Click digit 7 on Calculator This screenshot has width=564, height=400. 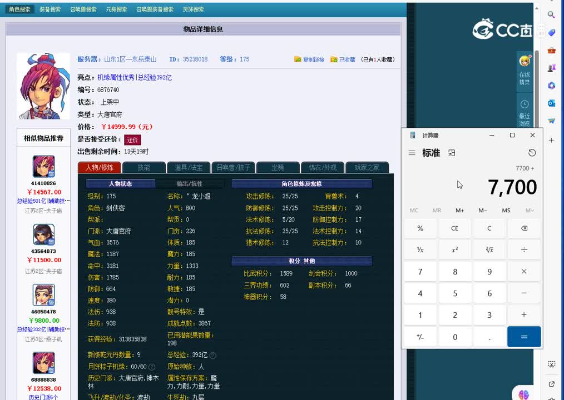(x=420, y=271)
